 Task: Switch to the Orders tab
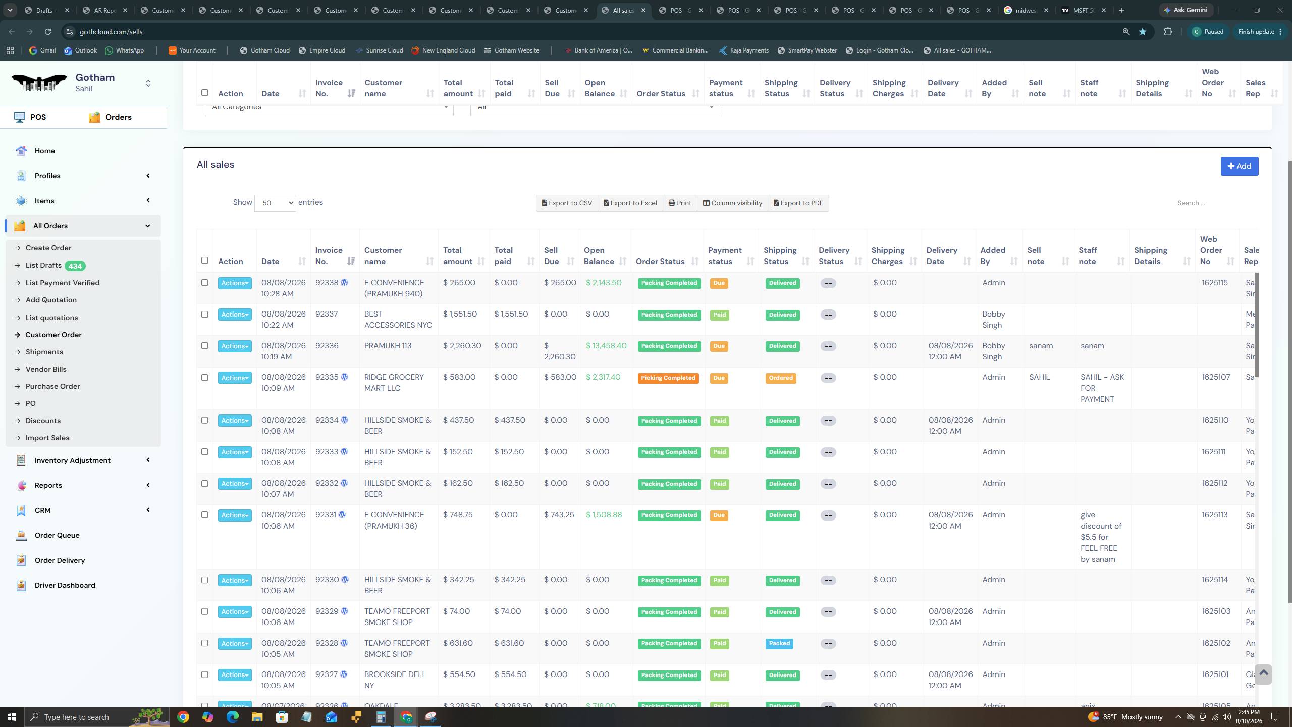[x=111, y=117]
